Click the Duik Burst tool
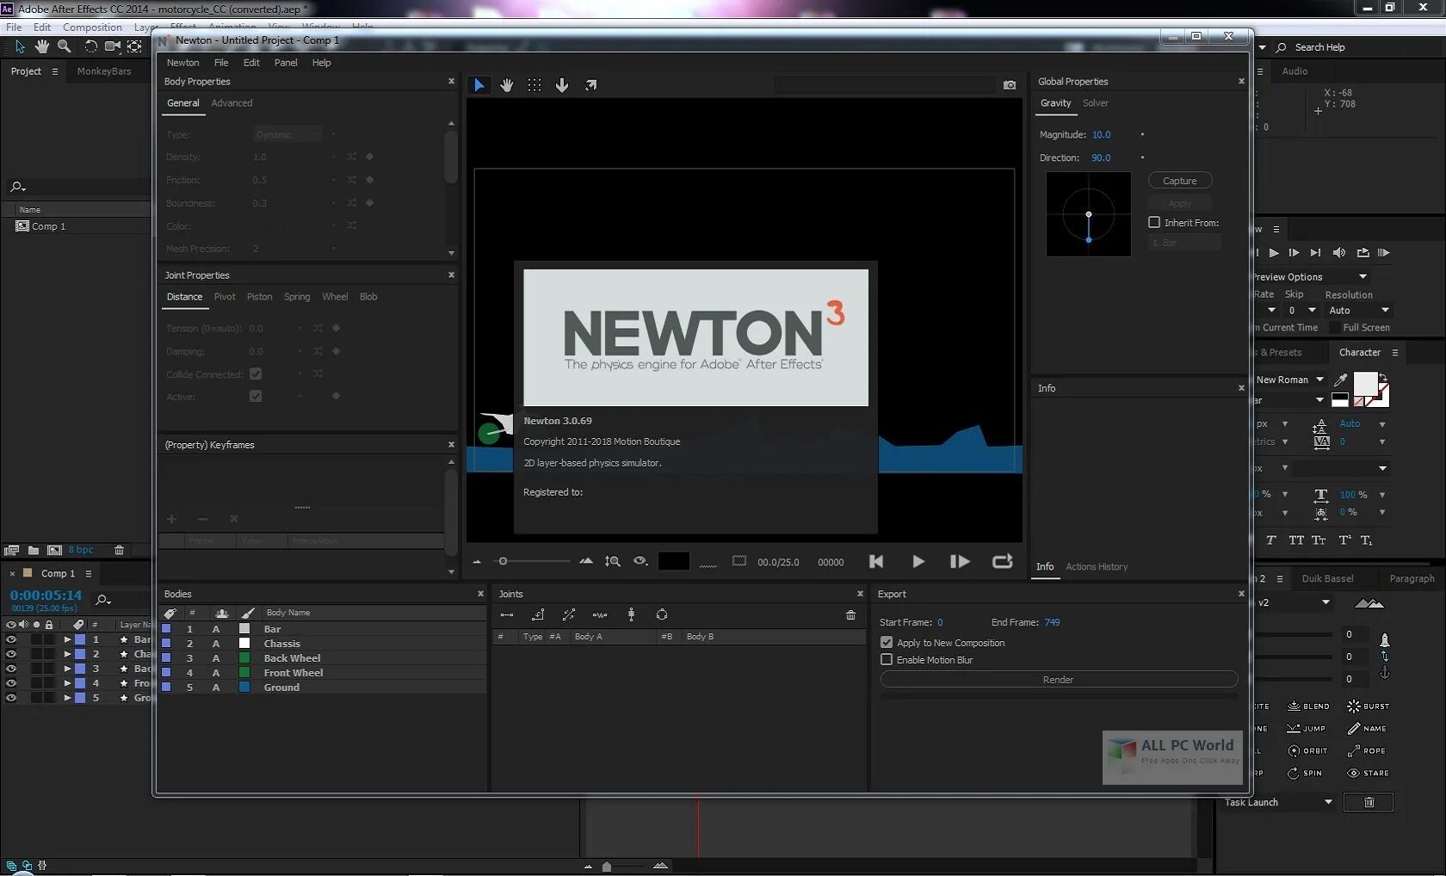 coord(1368,706)
